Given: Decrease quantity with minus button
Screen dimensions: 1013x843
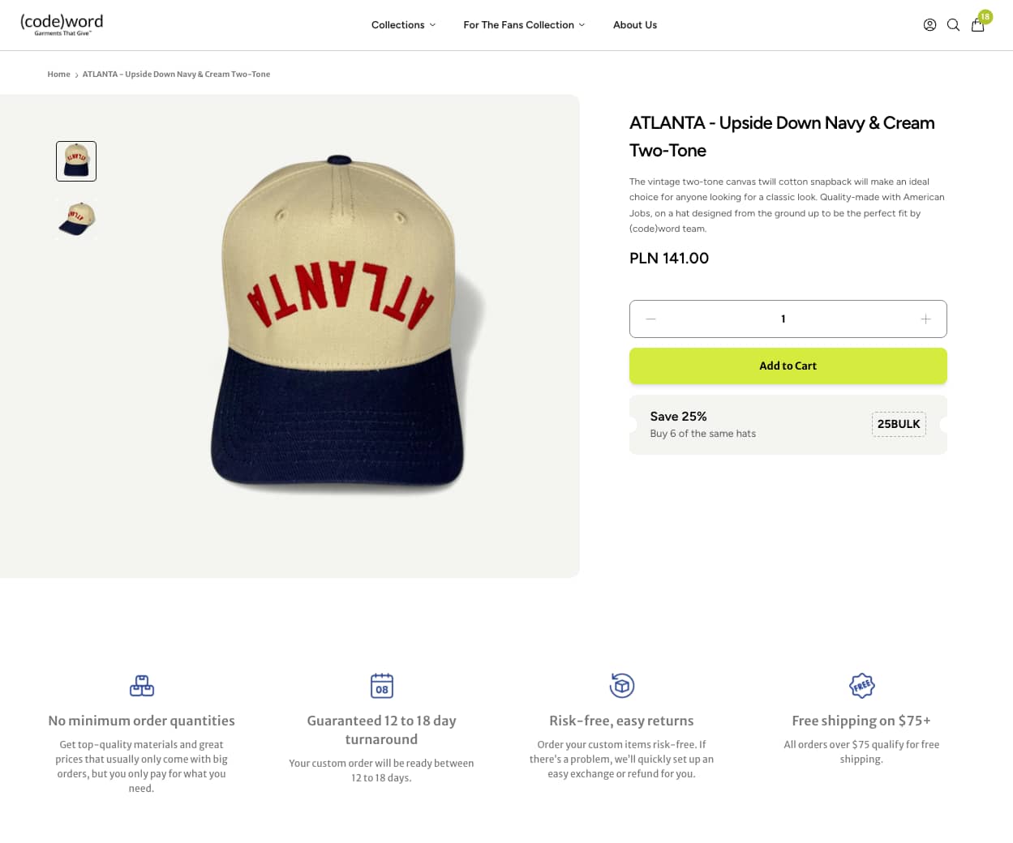Looking at the screenshot, I should click(650, 319).
